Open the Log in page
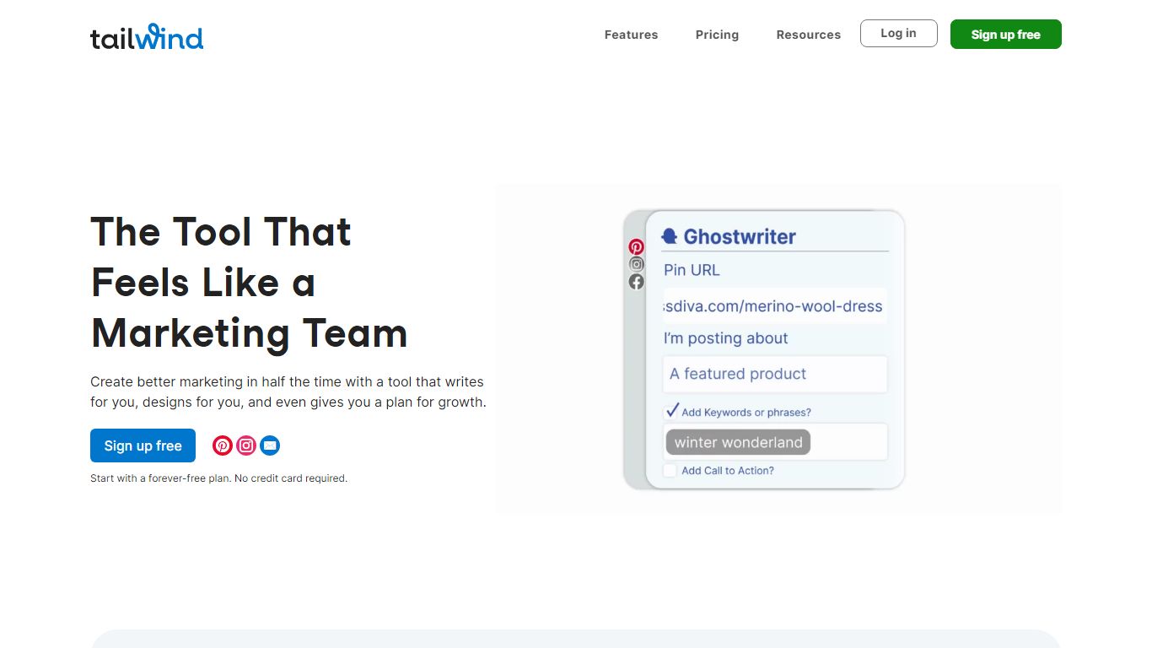Viewport: 1152px width, 648px height. 898,33
